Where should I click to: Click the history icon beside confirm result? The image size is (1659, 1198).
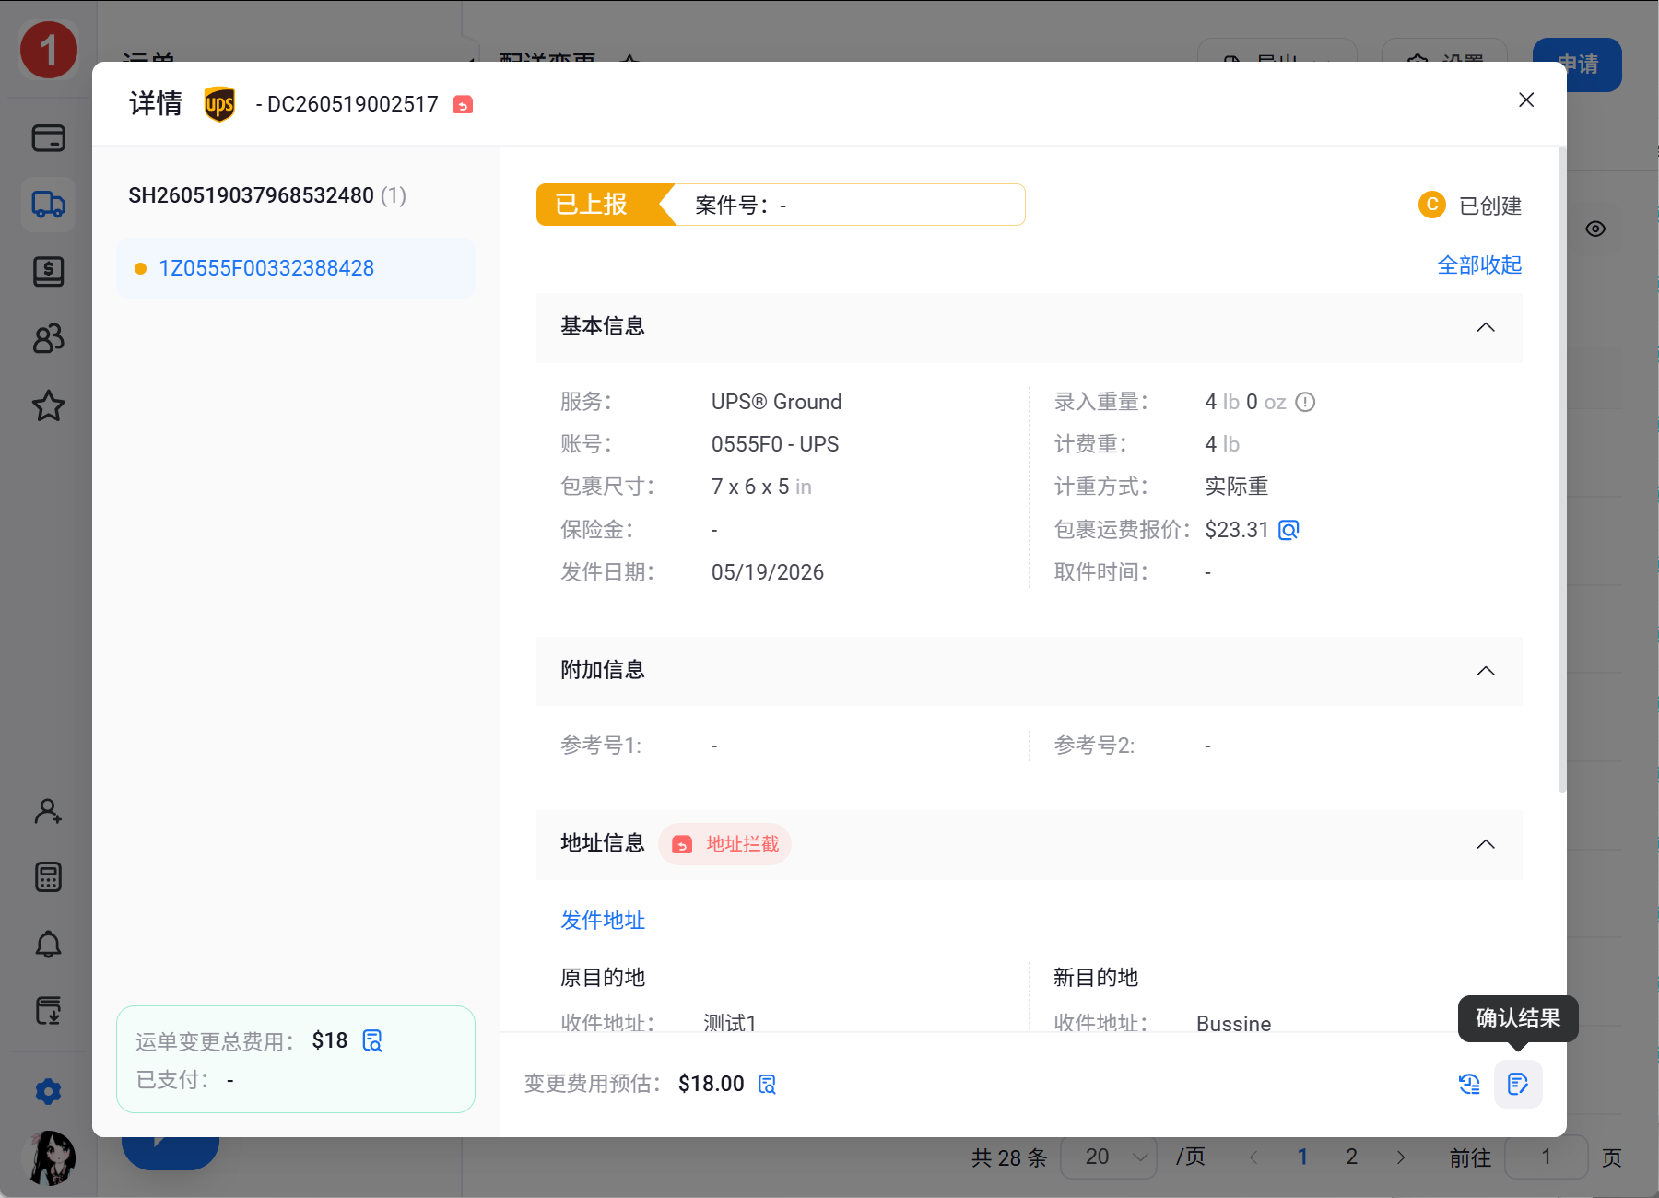(1469, 1084)
